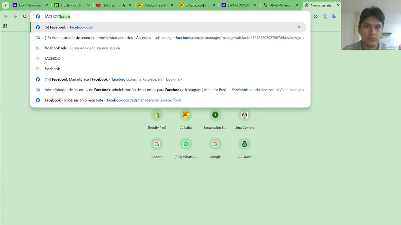Close the (99+)SyM_Asociados tab
Screen dimensions: 401x225
[x=297, y=5]
